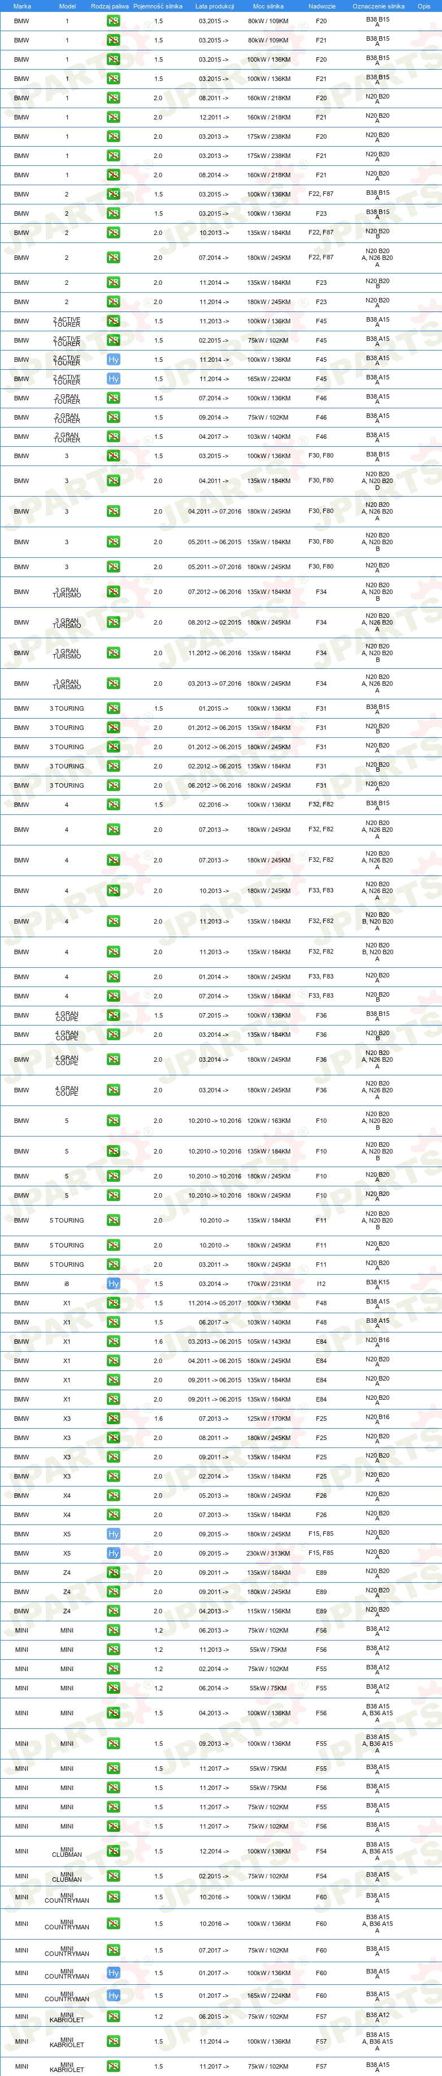Click the 04.2011 -> 07.2016 production years cell
Image resolution: width=442 pixels, height=2076 pixels.
pos(214,511)
